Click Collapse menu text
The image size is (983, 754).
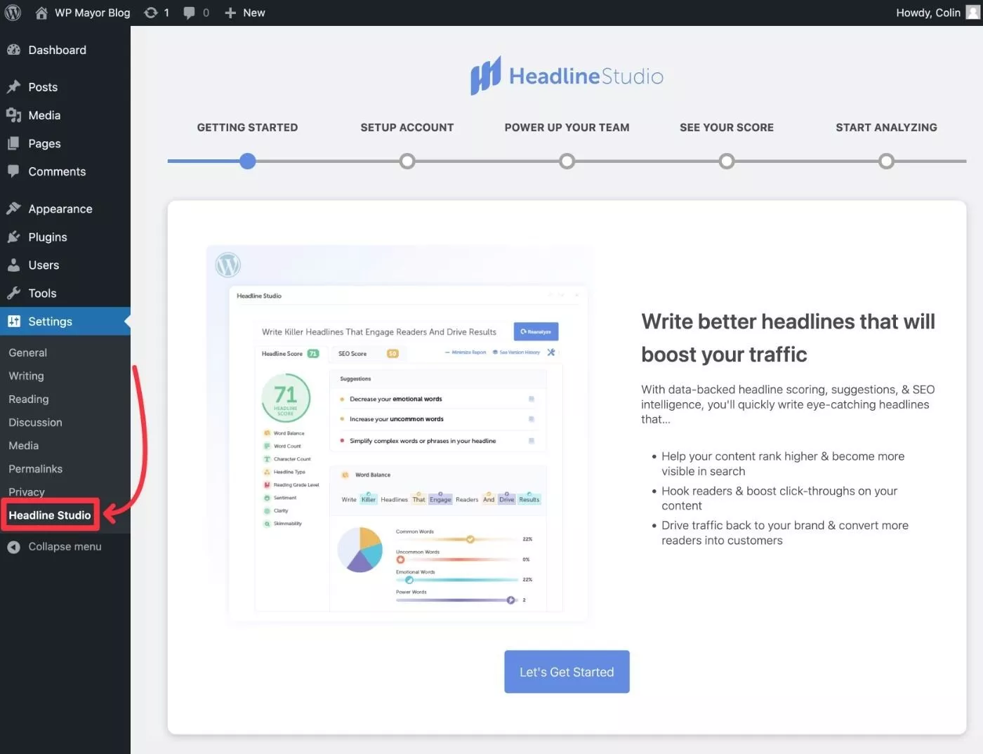[x=65, y=547]
